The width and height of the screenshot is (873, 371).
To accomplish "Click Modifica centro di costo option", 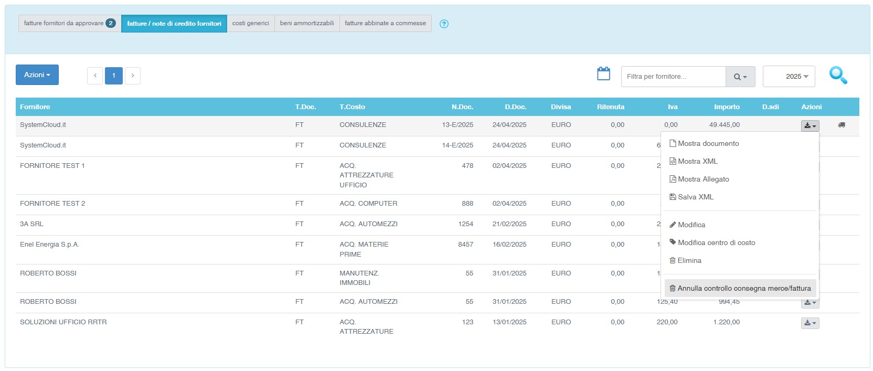I will point(716,242).
